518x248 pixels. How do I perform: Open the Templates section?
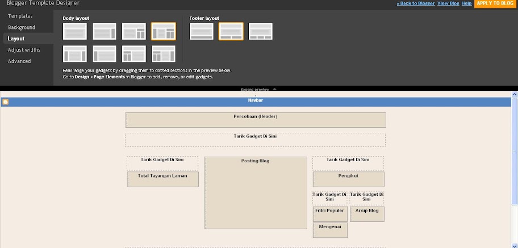click(x=20, y=16)
